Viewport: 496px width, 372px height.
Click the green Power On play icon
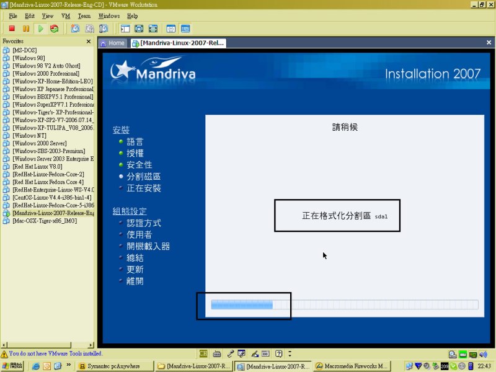click(40, 29)
